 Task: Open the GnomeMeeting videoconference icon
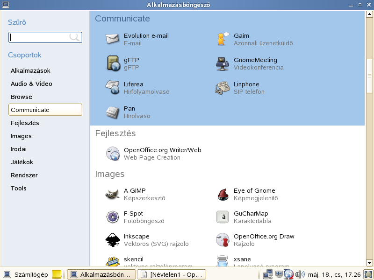(x=223, y=63)
